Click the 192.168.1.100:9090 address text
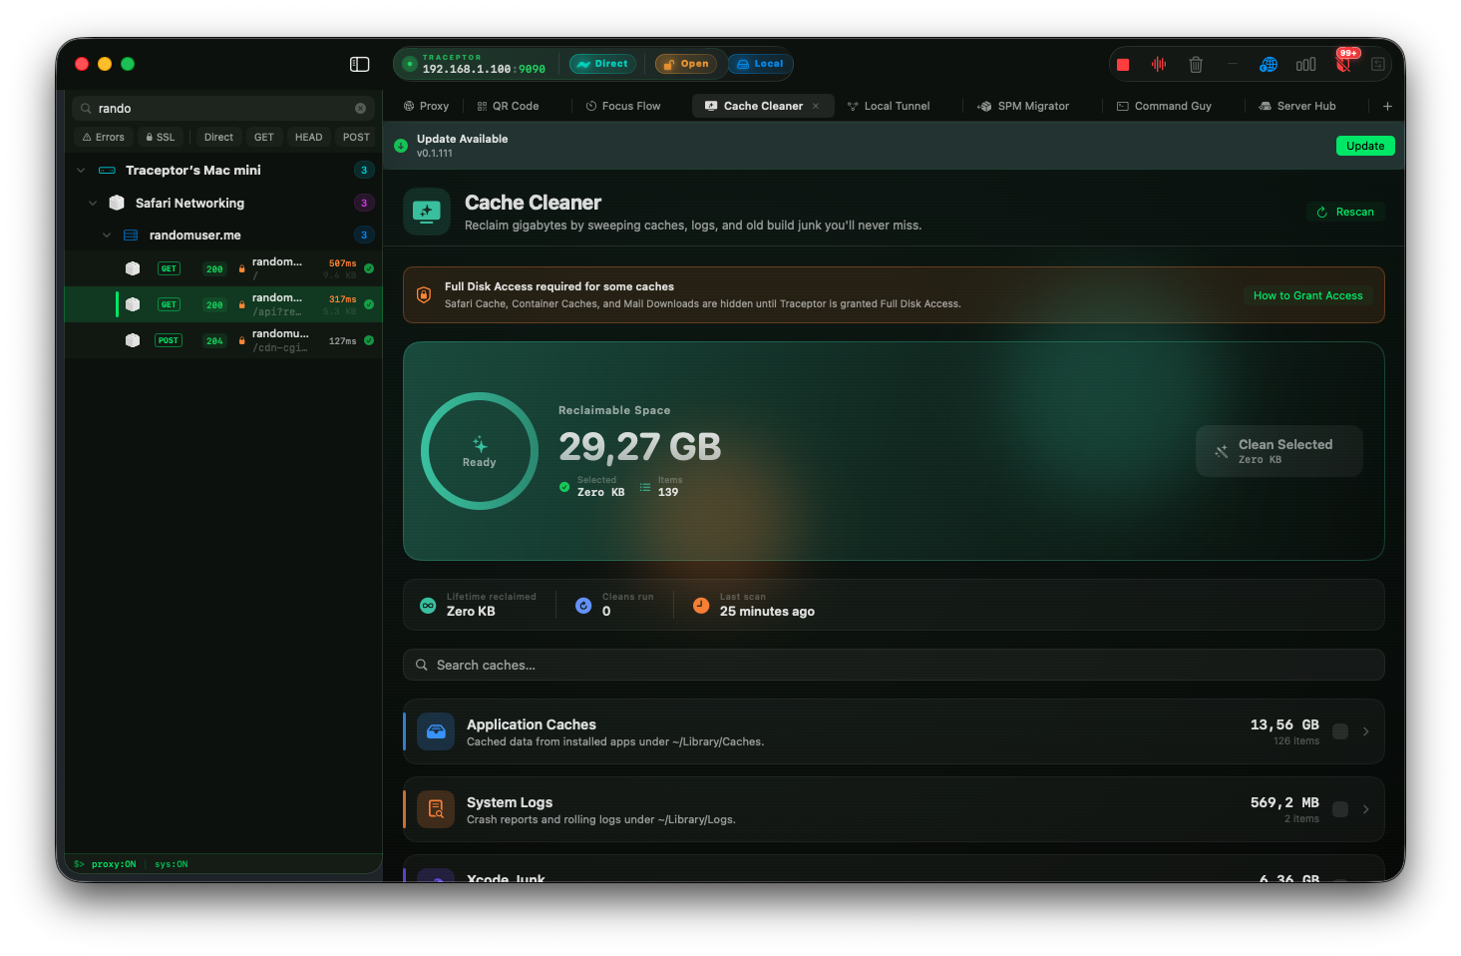Viewport: 1461px width, 956px height. click(x=484, y=69)
